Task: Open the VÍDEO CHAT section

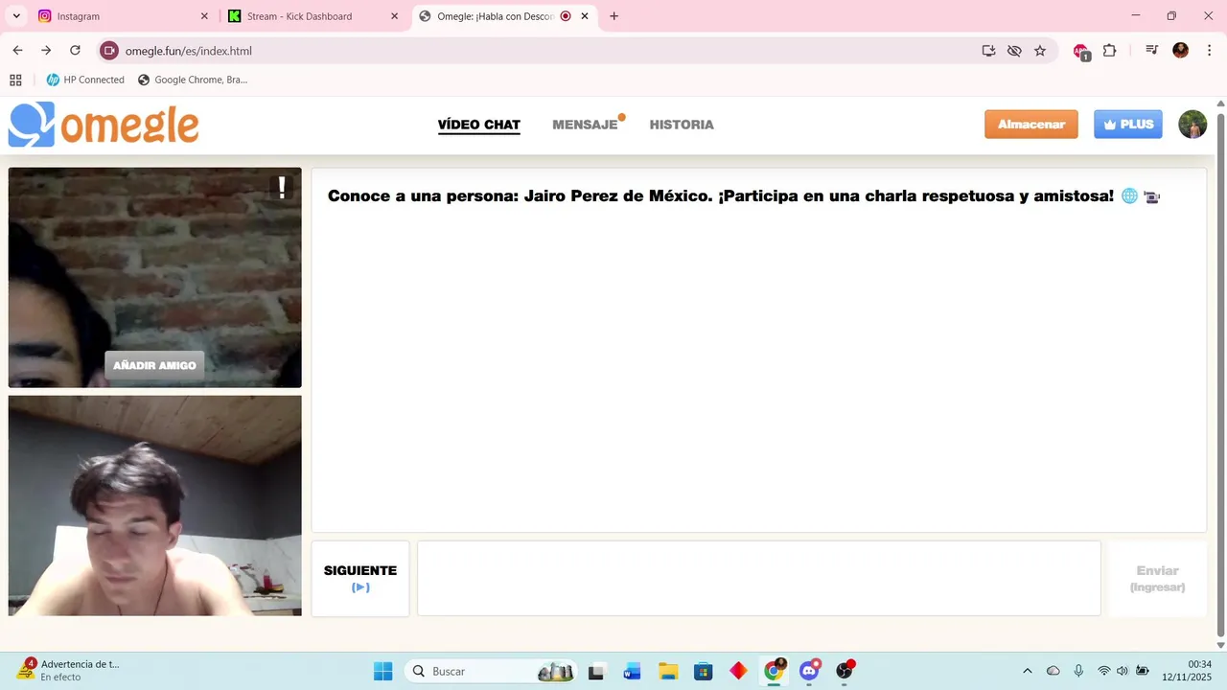Action: (x=479, y=125)
